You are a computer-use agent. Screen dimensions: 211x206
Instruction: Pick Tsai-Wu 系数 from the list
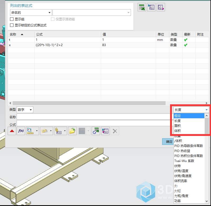189,161
